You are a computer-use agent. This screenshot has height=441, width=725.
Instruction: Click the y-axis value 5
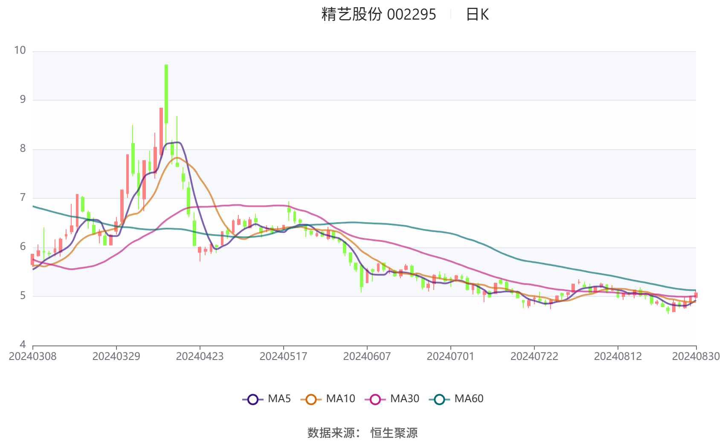pos(23,296)
